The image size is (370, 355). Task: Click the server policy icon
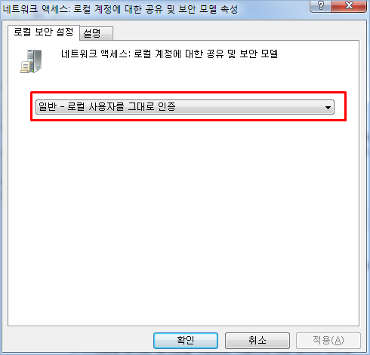[31, 62]
